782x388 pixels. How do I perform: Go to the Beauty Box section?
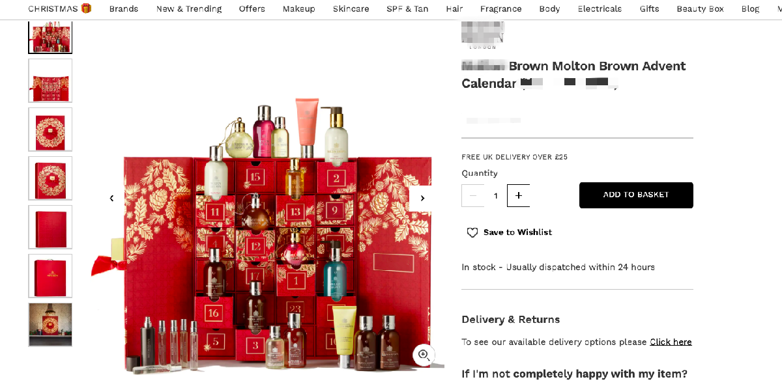(701, 8)
